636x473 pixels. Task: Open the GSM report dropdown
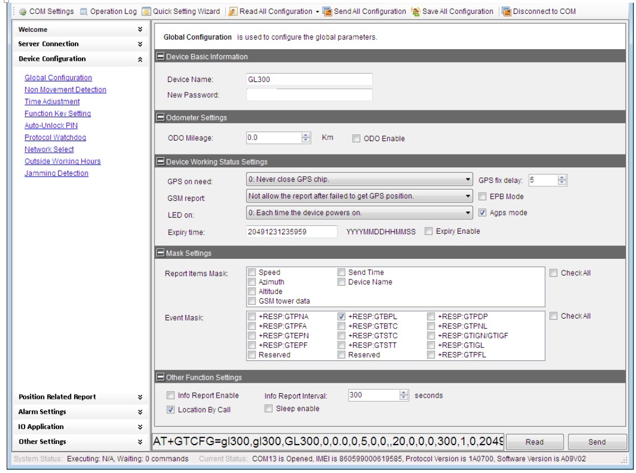click(468, 196)
